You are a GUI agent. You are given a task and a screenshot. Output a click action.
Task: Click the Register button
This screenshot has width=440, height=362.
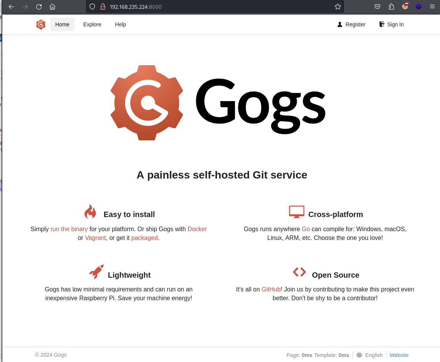tap(351, 24)
